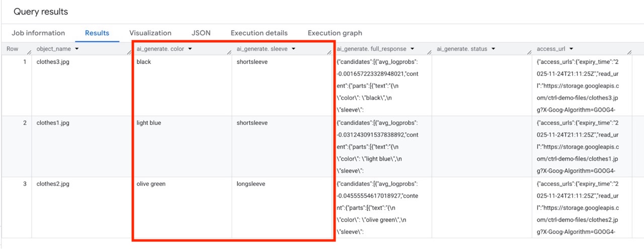Screen dimensions: 644x249
Task: Select the JSON tab
Action: (201, 33)
